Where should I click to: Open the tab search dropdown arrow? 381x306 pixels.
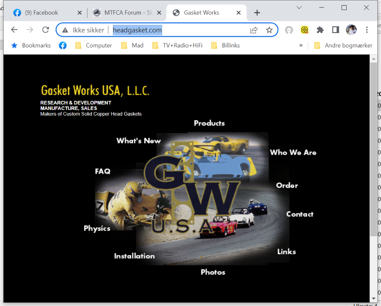299,8
